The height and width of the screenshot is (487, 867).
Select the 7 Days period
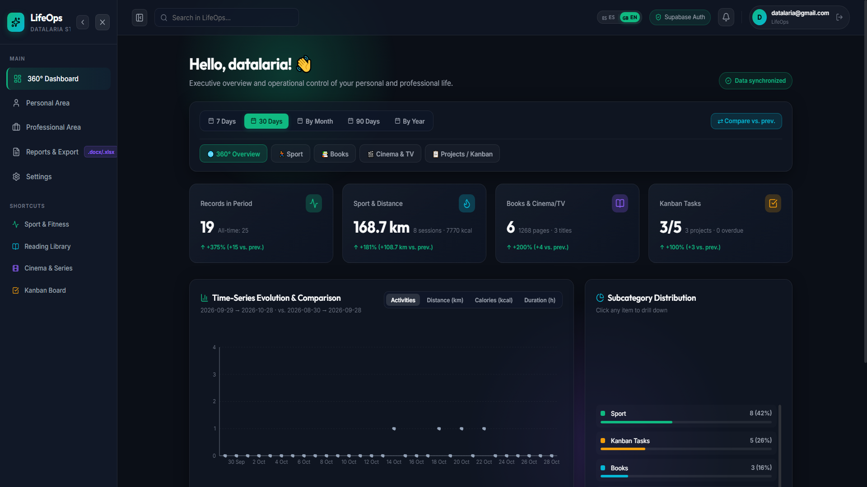(x=222, y=121)
